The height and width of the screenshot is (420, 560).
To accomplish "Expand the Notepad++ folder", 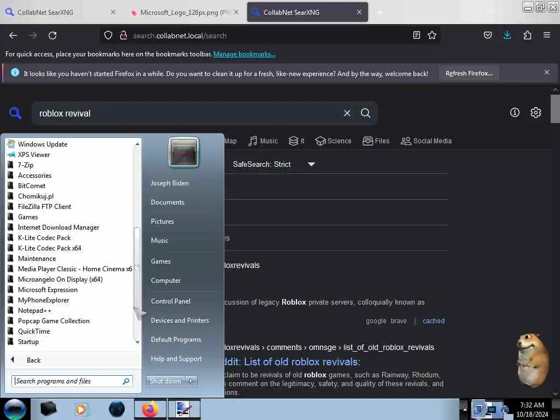I will click(34, 311).
